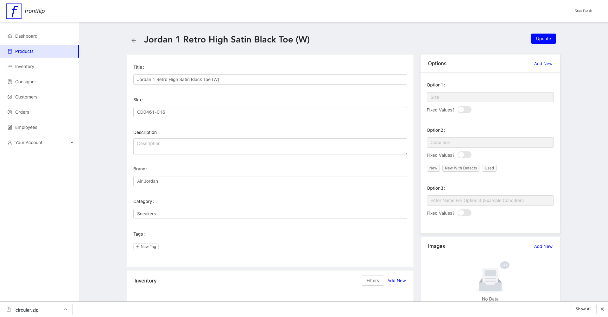Click the circular.zip file icon
Viewport: 608px width, 317px height.
[9, 309]
